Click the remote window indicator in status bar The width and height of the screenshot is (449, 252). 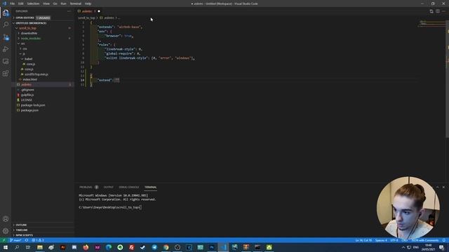pos(4,240)
